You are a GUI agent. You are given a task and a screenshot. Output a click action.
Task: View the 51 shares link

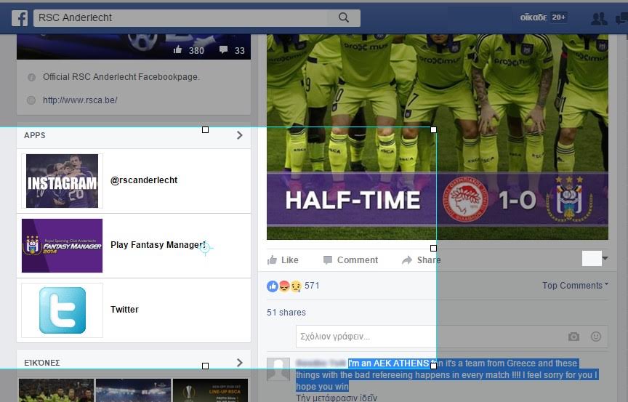click(x=286, y=313)
